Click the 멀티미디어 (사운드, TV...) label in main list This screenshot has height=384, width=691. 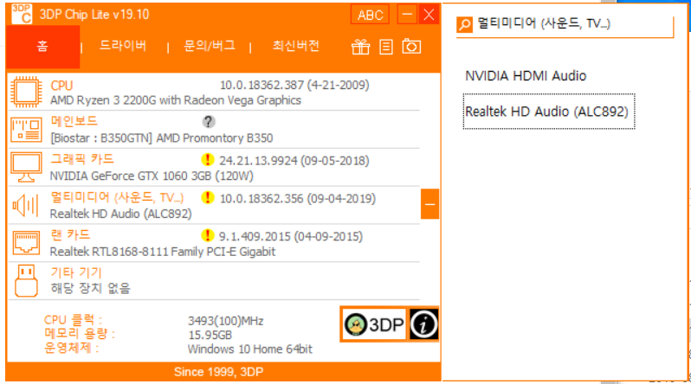(117, 197)
